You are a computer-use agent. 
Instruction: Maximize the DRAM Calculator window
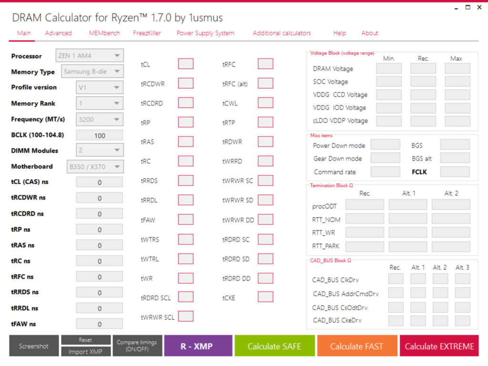coord(468,7)
